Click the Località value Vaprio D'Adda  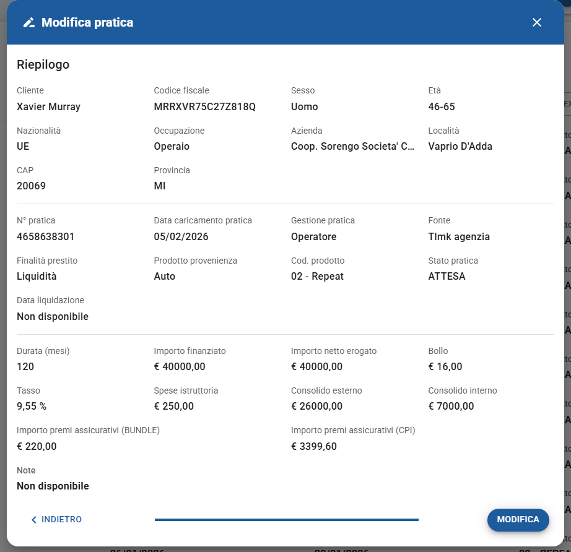[x=460, y=147]
